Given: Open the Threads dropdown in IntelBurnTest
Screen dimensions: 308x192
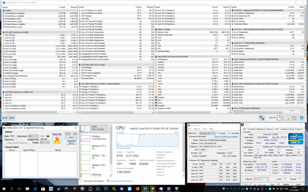Looking at the screenshot, I should pyautogui.click(x=45, y=142).
